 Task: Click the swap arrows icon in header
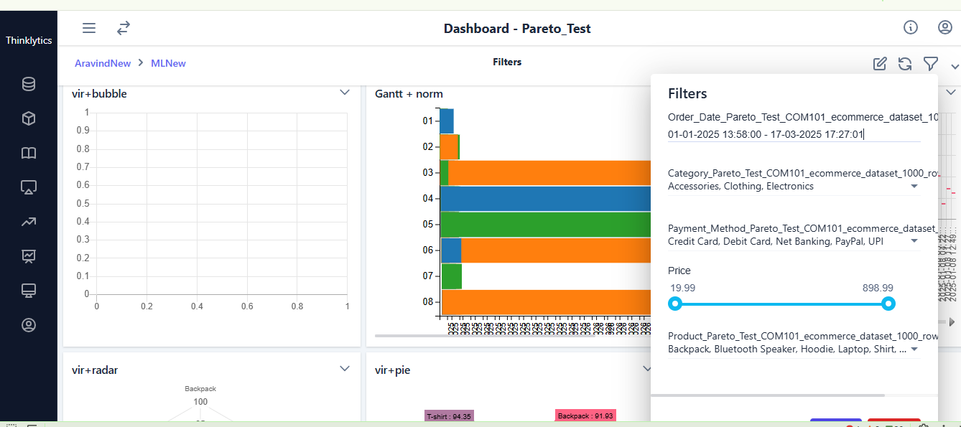pos(124,28)
